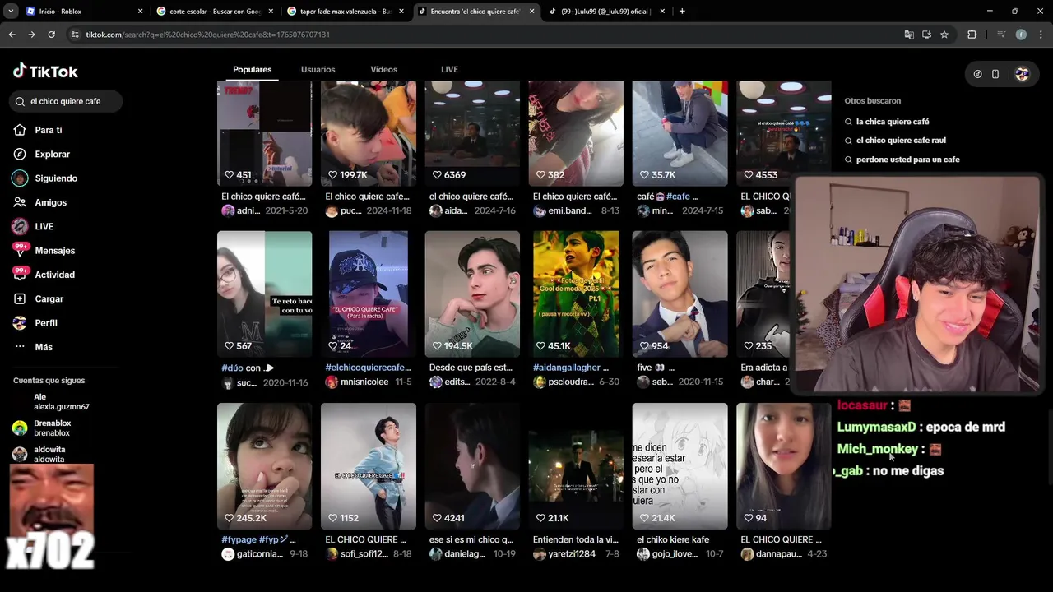Open video thumbnail with 194.5K likes
The height and width of the screenshot is (592, 1053).
[x=472, y=294]
